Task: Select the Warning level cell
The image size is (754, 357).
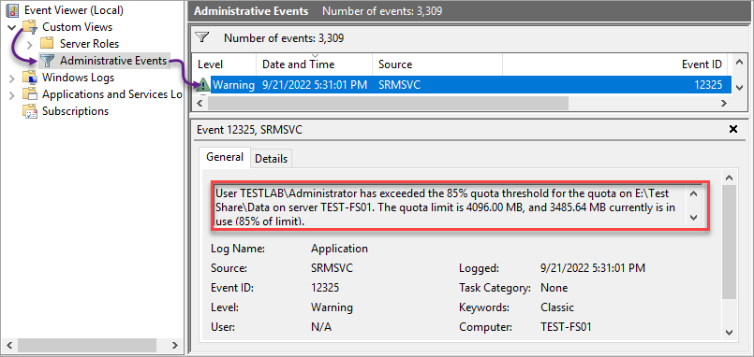Action: coord(233,85)
